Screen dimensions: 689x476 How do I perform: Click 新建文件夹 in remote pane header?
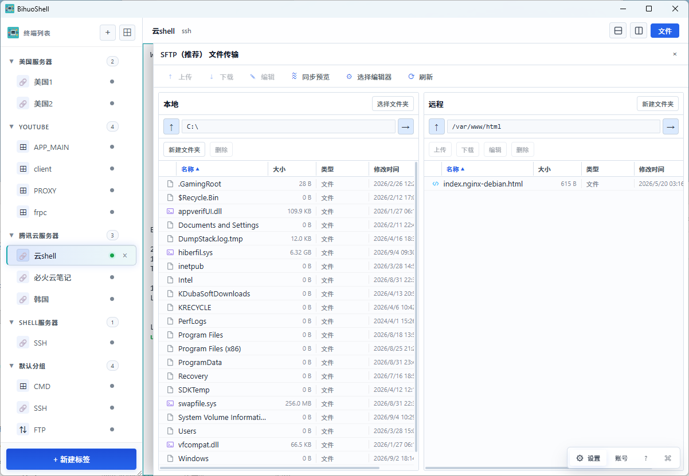tap(657, 104)
